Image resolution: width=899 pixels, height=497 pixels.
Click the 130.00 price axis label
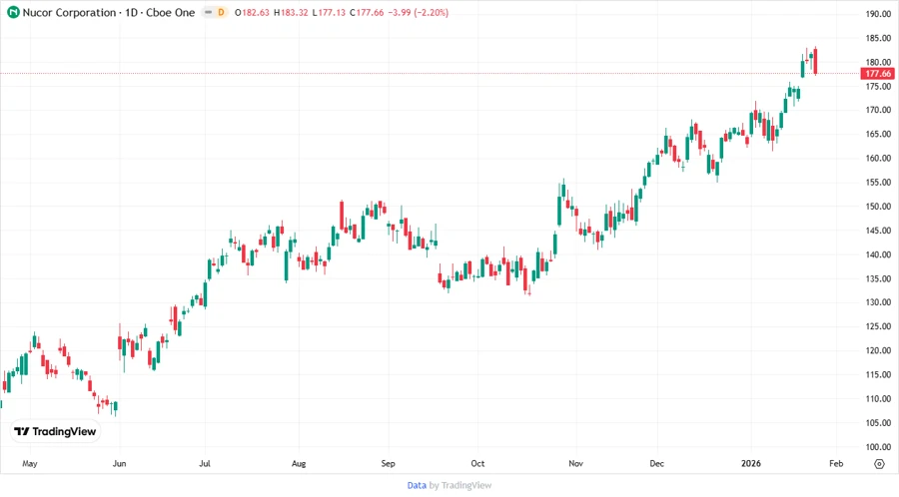(x=878, y=302)
